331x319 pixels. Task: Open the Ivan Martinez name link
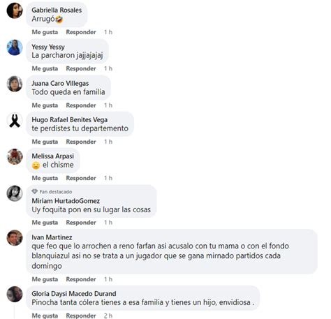tap(52, 237)
